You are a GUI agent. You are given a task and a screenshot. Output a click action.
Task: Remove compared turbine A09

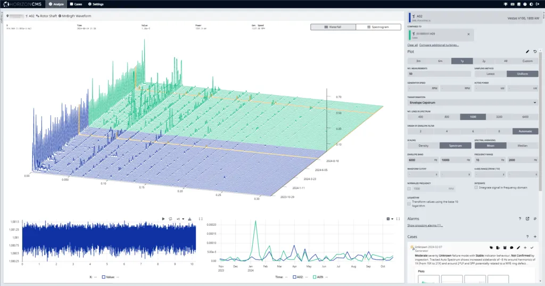click(x=468, y=34)
